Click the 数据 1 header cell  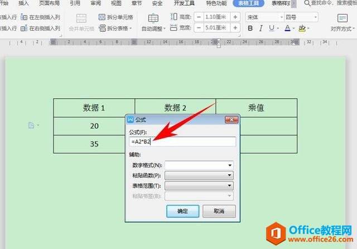94,108
